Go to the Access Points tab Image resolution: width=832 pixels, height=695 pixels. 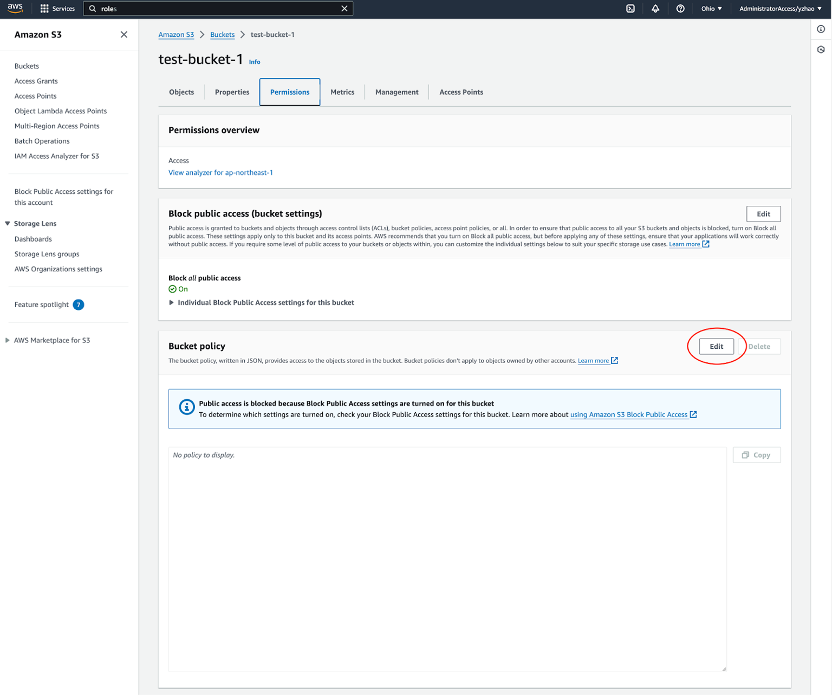pos(461,92)
